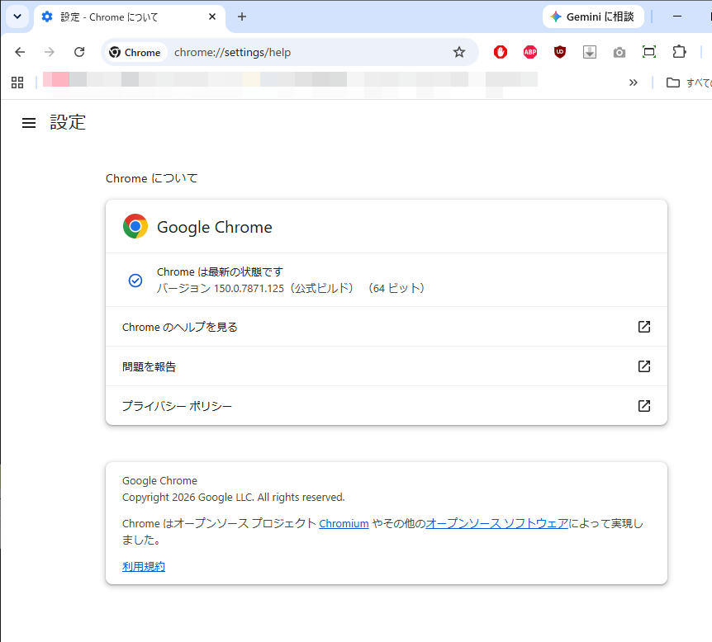Open the camera screenshot extension
Screen dimensions: 712x642
619,53
